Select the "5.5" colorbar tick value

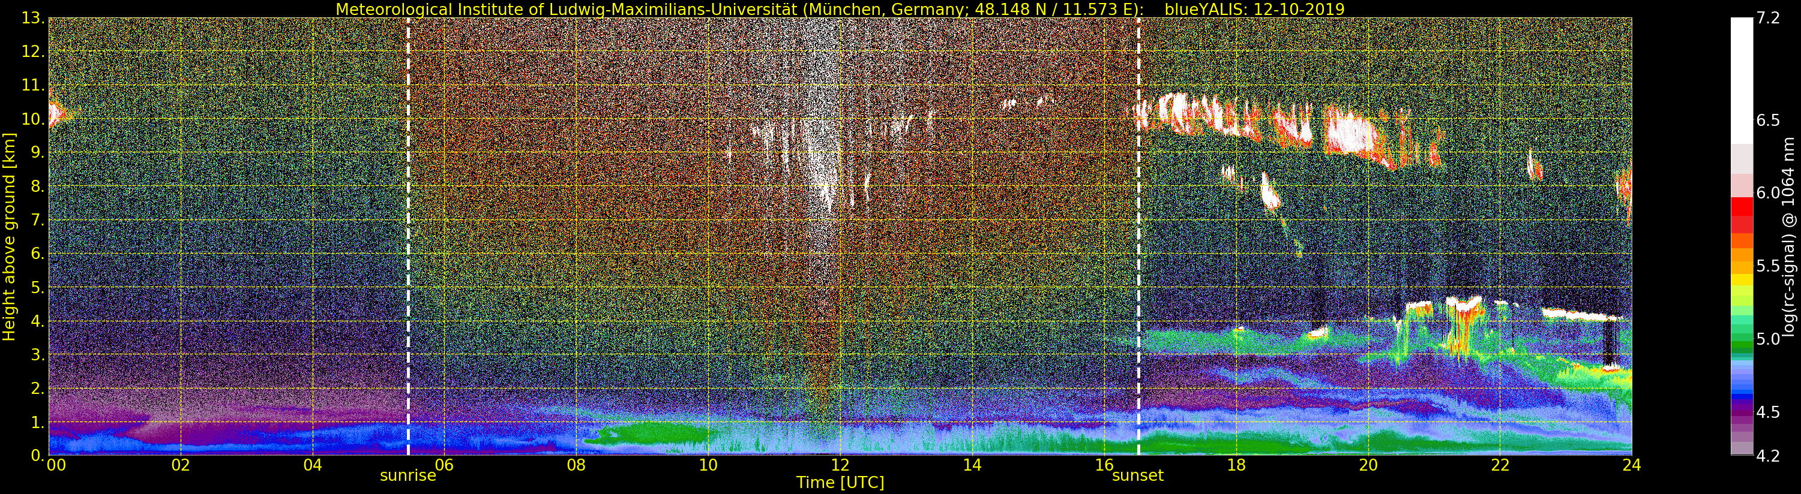click(x=1768, y=266)
